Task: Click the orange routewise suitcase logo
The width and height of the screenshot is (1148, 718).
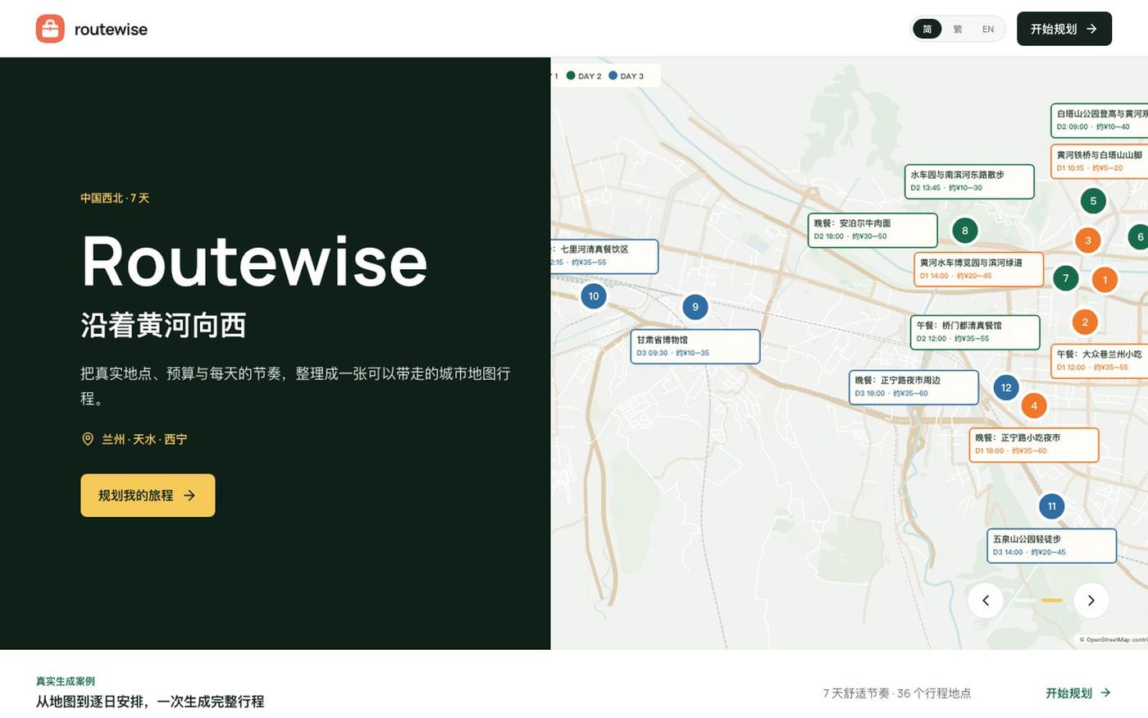Action: 50,29
